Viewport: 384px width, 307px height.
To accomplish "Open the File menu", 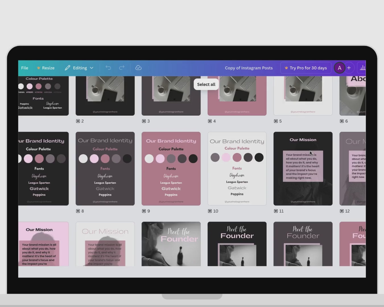I will (24, 68).
